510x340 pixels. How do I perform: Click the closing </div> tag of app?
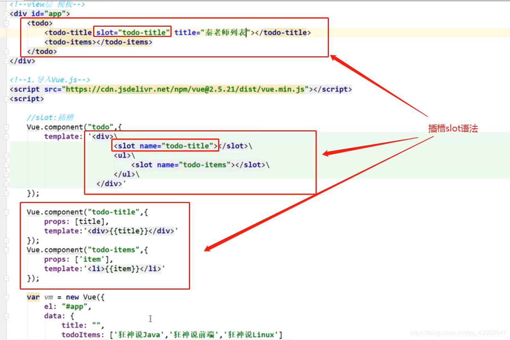click(22, 61)
